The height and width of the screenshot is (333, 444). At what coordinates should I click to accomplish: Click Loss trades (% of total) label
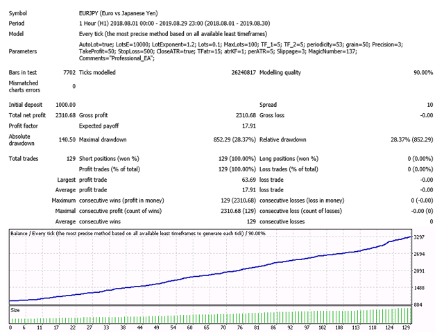[289, 169]
